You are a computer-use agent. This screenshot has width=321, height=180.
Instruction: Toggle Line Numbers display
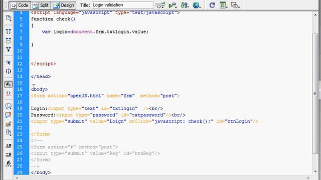[9, 84]
